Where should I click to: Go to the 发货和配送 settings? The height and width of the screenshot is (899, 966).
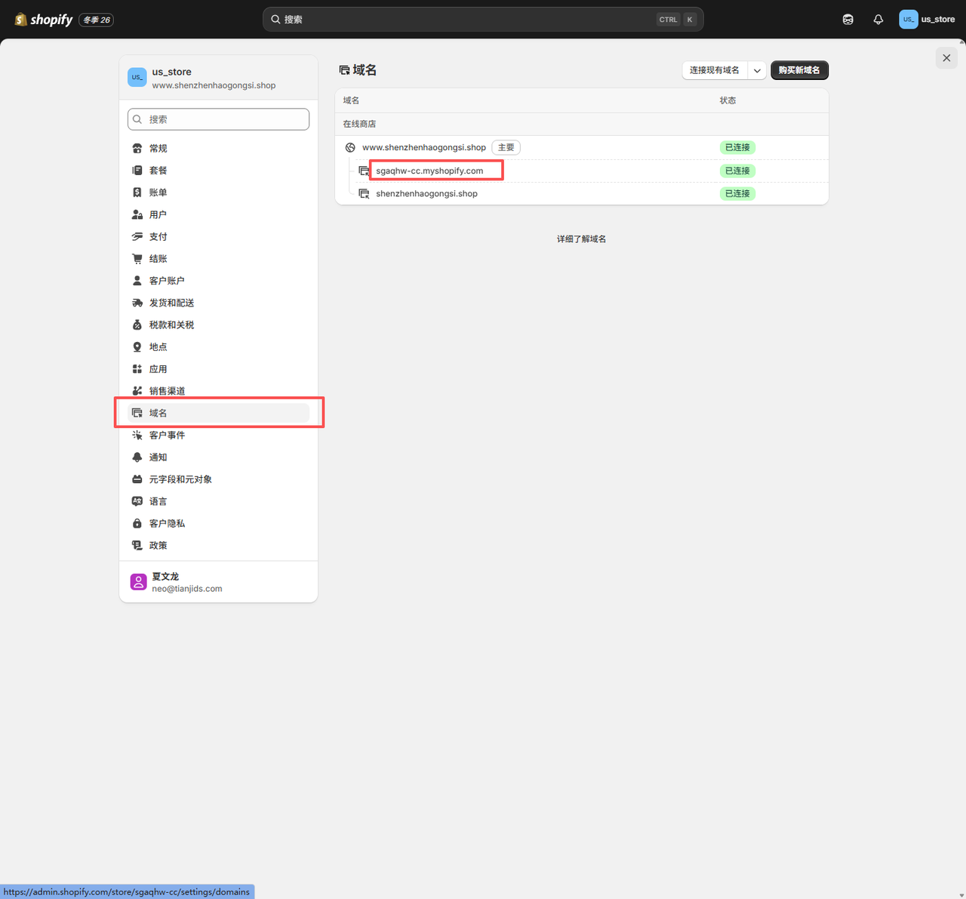171,303
